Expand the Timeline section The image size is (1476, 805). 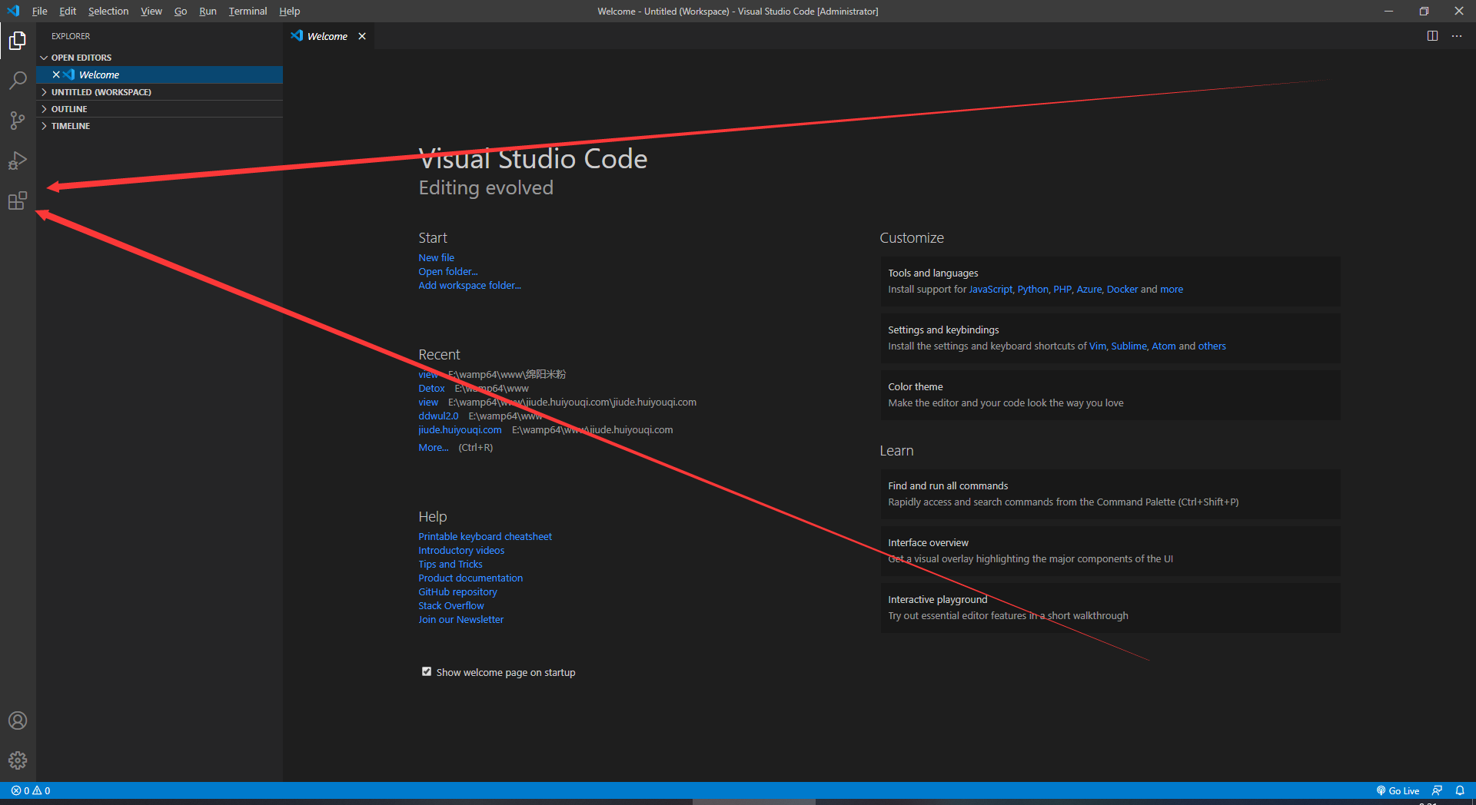(160, 126)
